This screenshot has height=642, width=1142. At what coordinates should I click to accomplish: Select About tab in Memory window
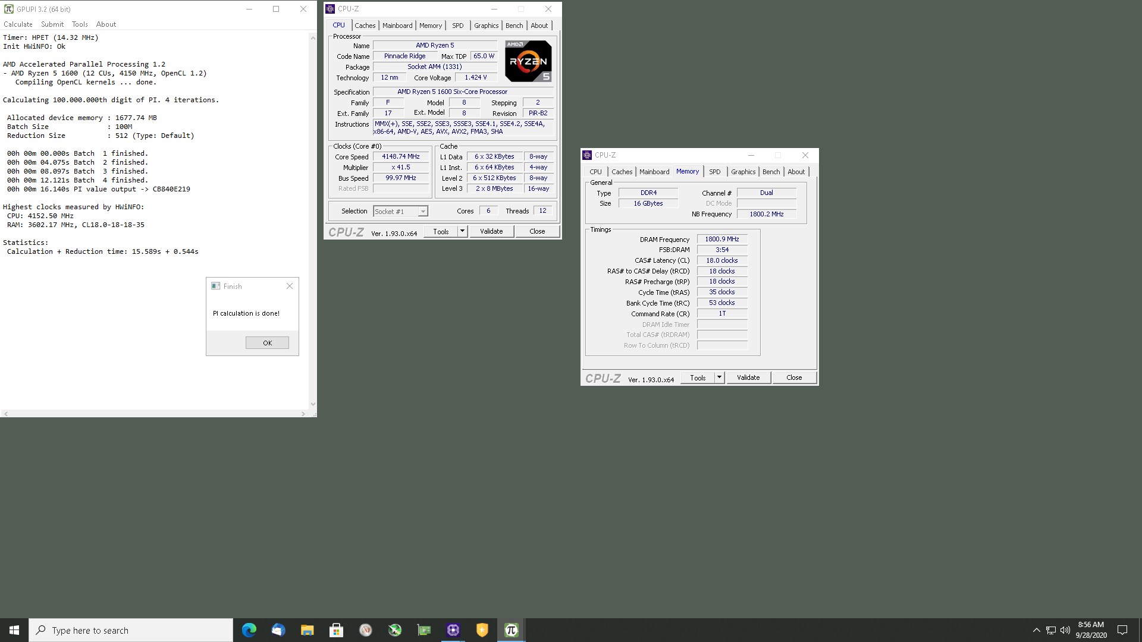pyautogui.click(x=796, y=172)
